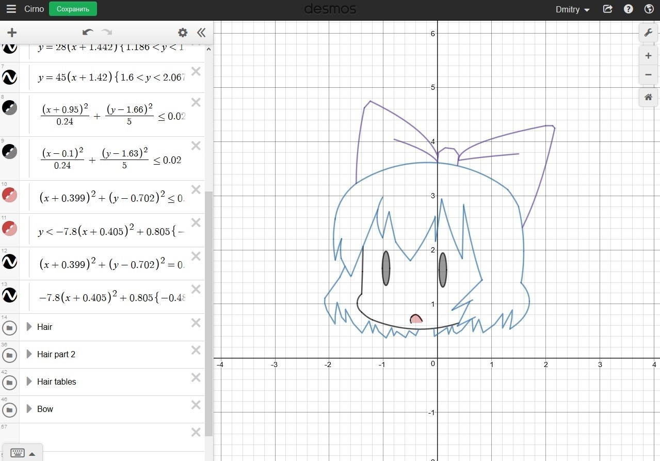
Task: Open the language globe icon
Action: 649,9
